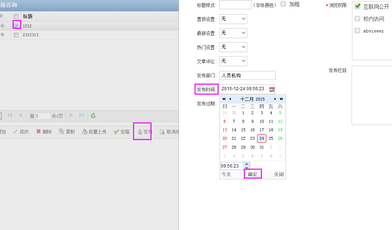The width and height of the screenshot is (392, 230).
Task: Click the title style font color field
Action: point(235,5)
